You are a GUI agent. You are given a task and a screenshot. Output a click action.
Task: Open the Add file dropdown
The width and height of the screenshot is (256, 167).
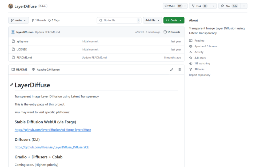point(152,20)
